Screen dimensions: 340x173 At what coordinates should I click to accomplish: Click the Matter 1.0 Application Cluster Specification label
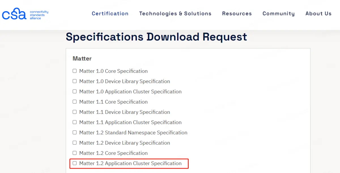130,92
